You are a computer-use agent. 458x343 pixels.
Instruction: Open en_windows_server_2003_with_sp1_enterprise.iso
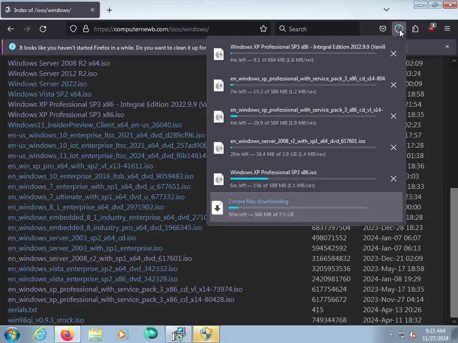85,248
